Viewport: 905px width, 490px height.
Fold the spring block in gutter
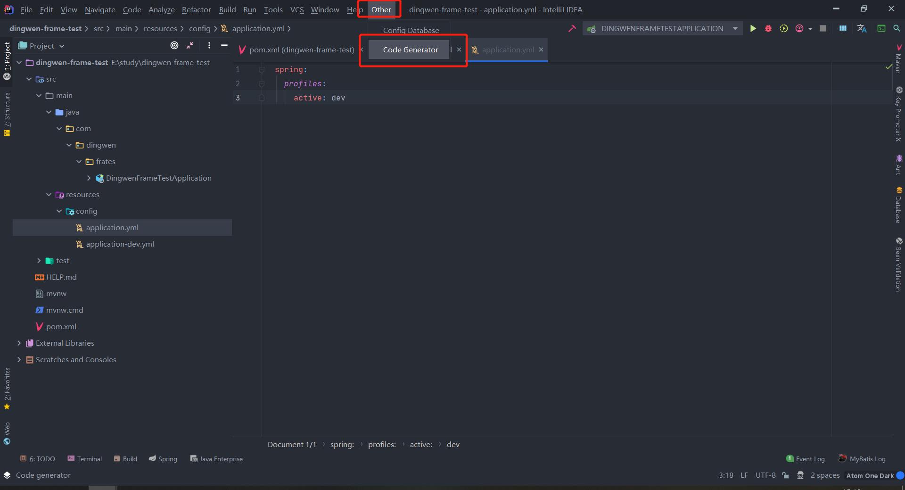262,70
